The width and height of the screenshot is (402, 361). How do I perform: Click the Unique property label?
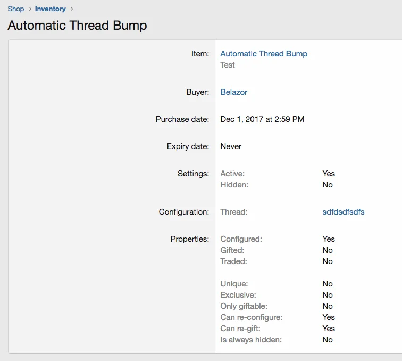(x=234, y=284)
